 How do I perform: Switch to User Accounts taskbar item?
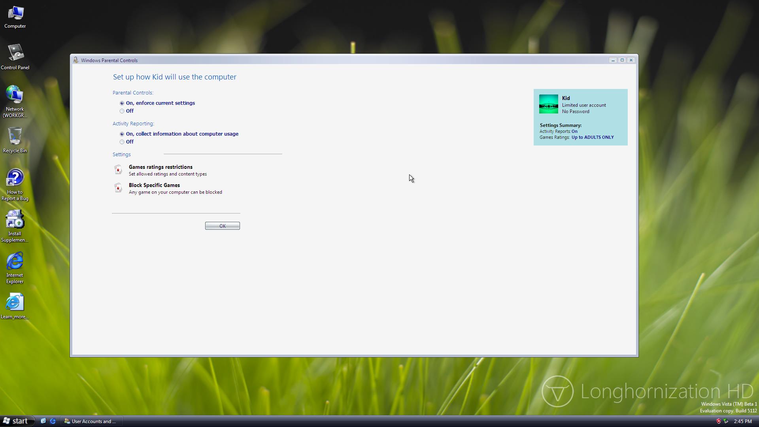[91, 421]
